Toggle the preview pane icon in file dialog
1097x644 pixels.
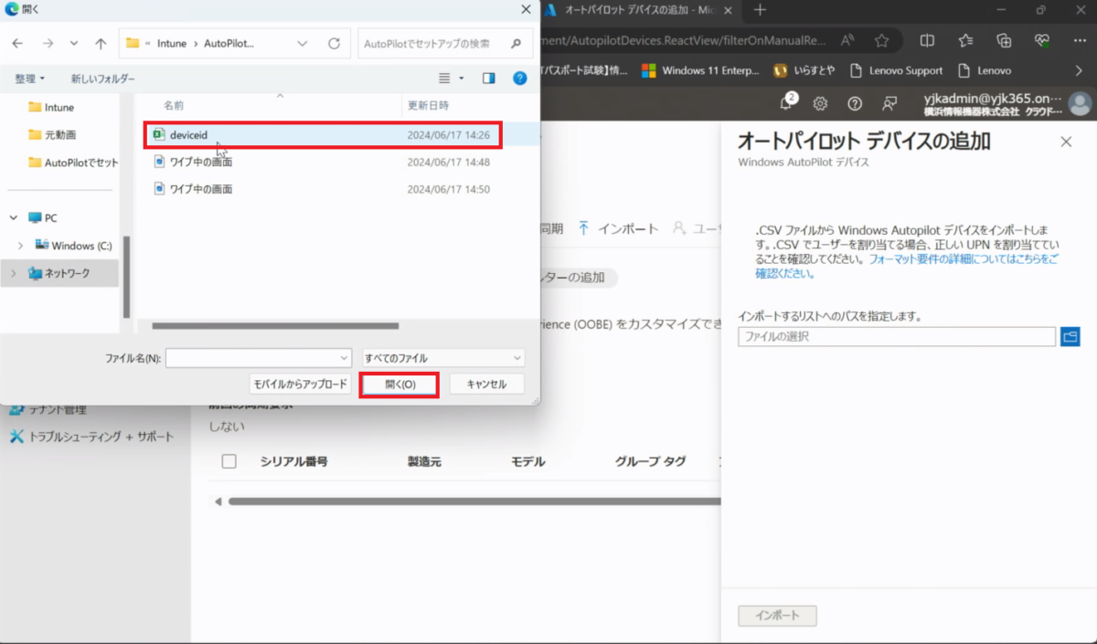(489, 79)
